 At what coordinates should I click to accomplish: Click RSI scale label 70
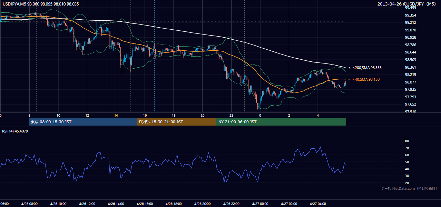(407, 148)
